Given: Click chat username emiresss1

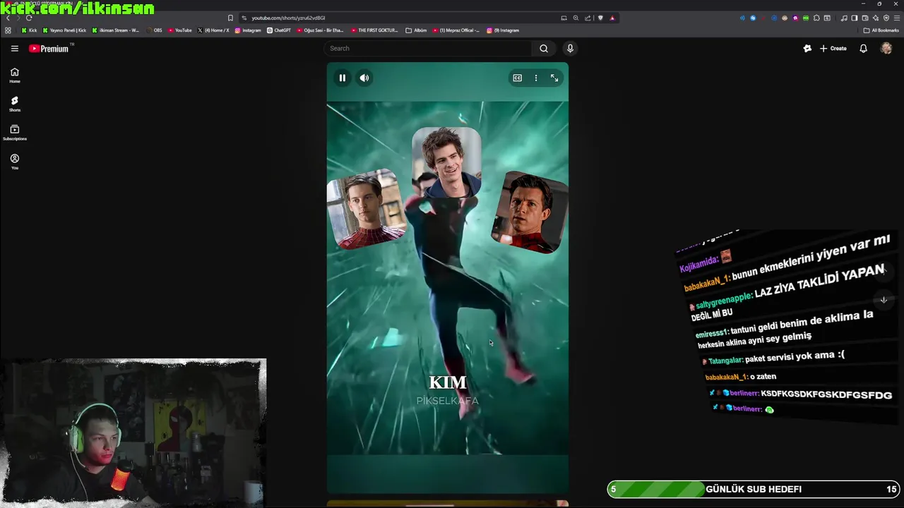Looking at the screenshot, I should pyautogui.click(x=712, y=332).
